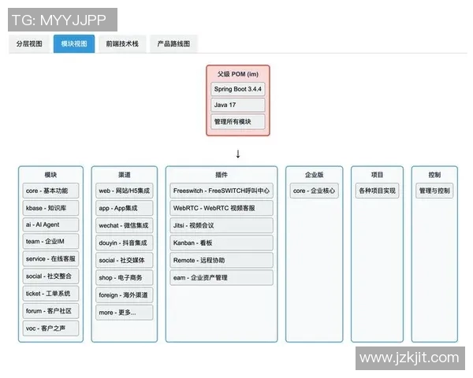
Task: Click the 模块 column header
Action: pos(50,175)
